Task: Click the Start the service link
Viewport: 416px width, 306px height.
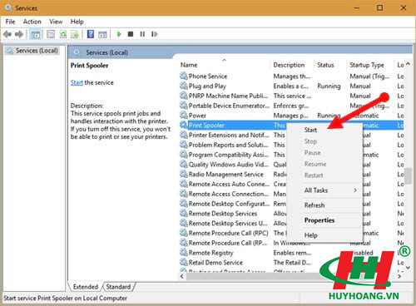Action: click(77, 82)
